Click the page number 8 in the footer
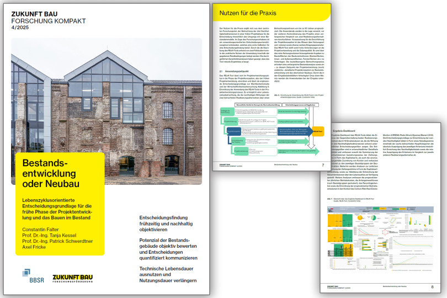This screenshot has width=447, height=298. click(x=431, y=287)
